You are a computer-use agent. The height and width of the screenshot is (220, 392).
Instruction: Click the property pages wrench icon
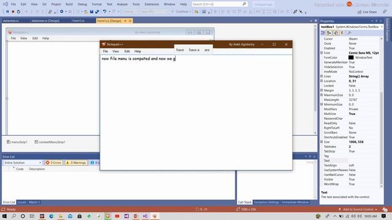[x=349, y=33]
